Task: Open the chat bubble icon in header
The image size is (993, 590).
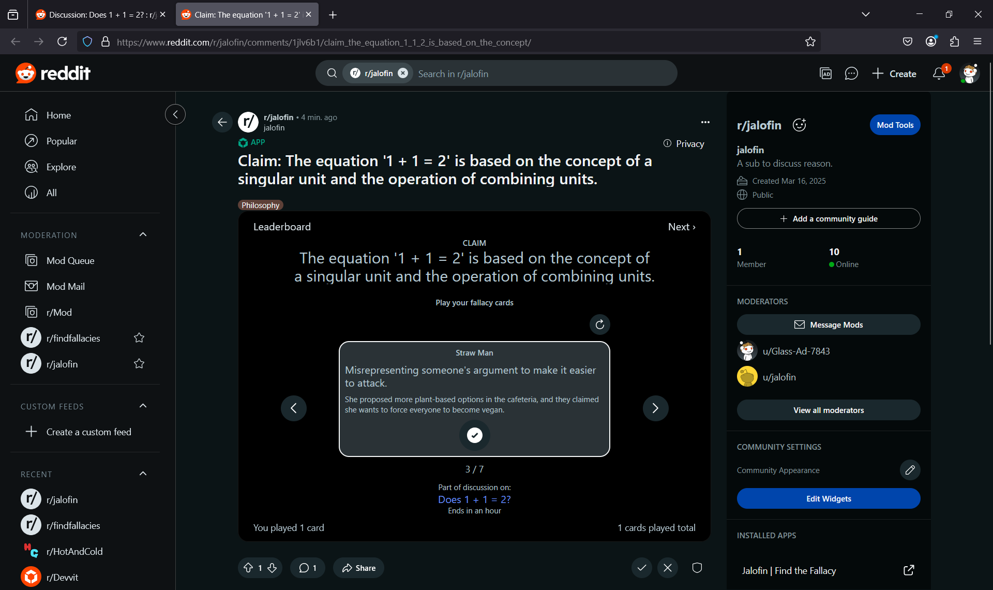Action: pos(851,73)
